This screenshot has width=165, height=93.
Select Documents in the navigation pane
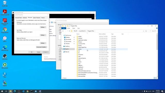[x=69, y=41]
